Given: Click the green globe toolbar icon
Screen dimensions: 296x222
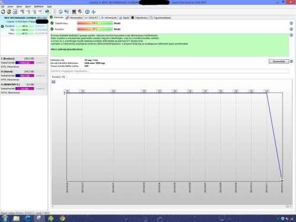Looking at the screenshot, I should point(47,12).
